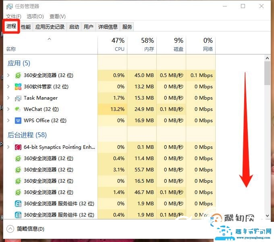Image resolution: width=274 pixels, height=242 pixels.
Task: Switch to the 详细信息 tab
Action: [108, 27]
